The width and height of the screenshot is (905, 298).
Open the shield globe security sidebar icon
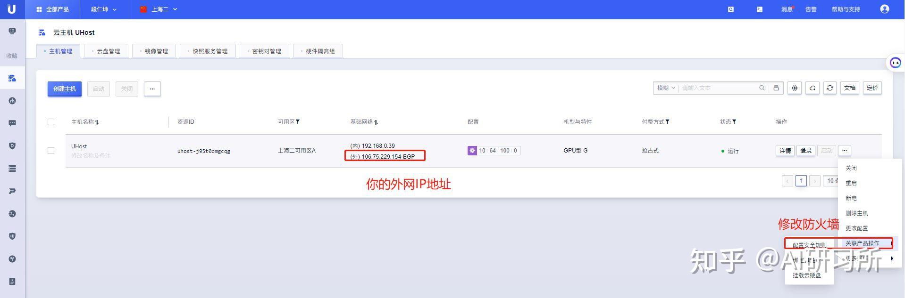12,236
